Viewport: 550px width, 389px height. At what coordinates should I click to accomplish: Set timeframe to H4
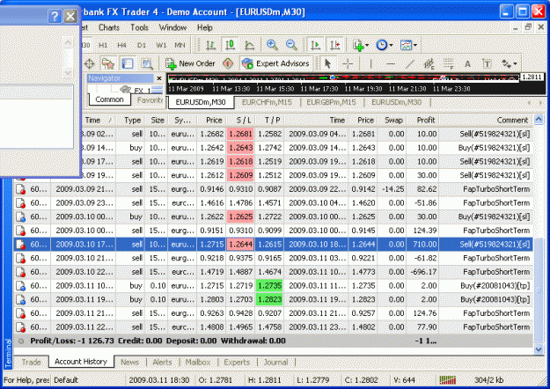pyautogui.click(x=121, y=45)
